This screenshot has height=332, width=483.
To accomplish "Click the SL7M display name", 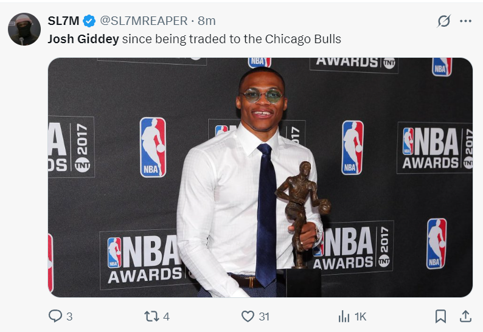I will [63, 21].
